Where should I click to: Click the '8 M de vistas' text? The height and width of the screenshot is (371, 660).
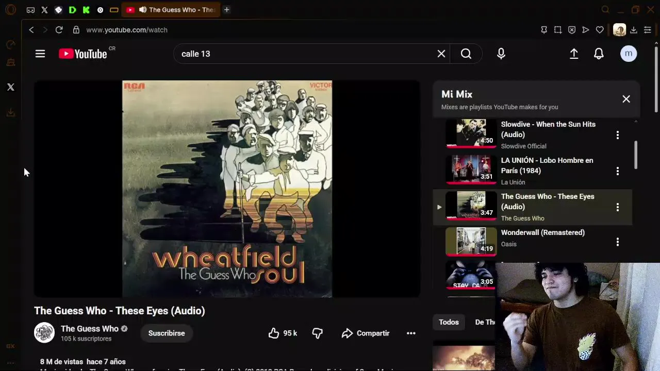point(62,362)
